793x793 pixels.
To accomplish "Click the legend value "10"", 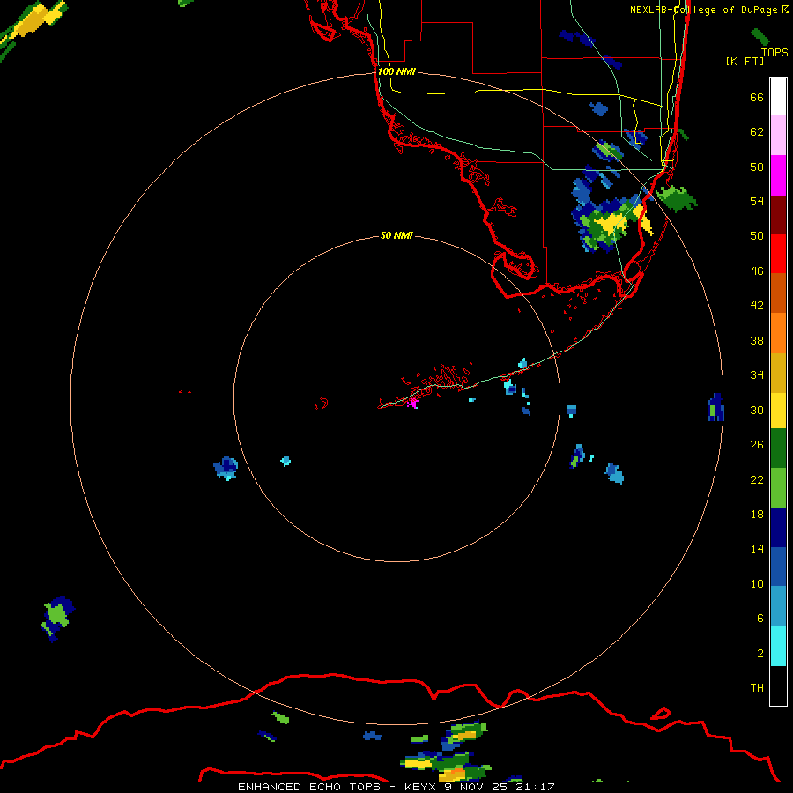I will (x=757, y=583).
